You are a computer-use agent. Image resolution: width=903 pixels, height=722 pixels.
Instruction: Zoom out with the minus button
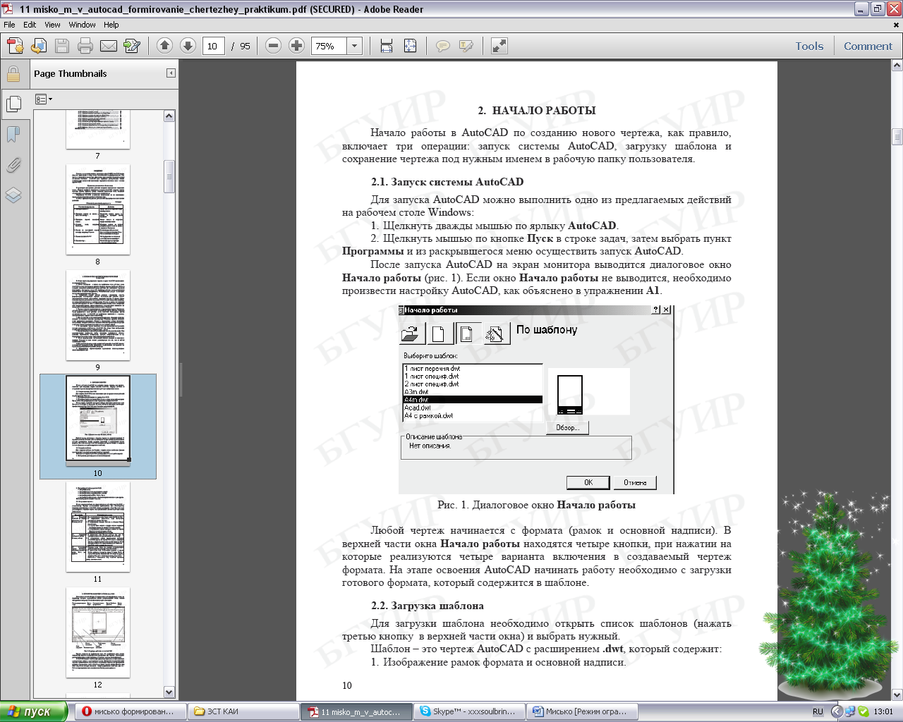click(274, 46)
